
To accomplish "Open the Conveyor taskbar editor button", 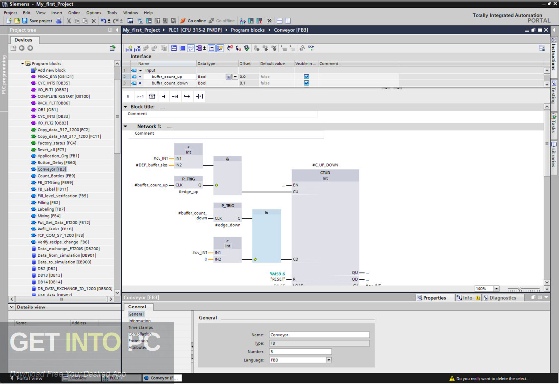I will [x=162, y=378].
